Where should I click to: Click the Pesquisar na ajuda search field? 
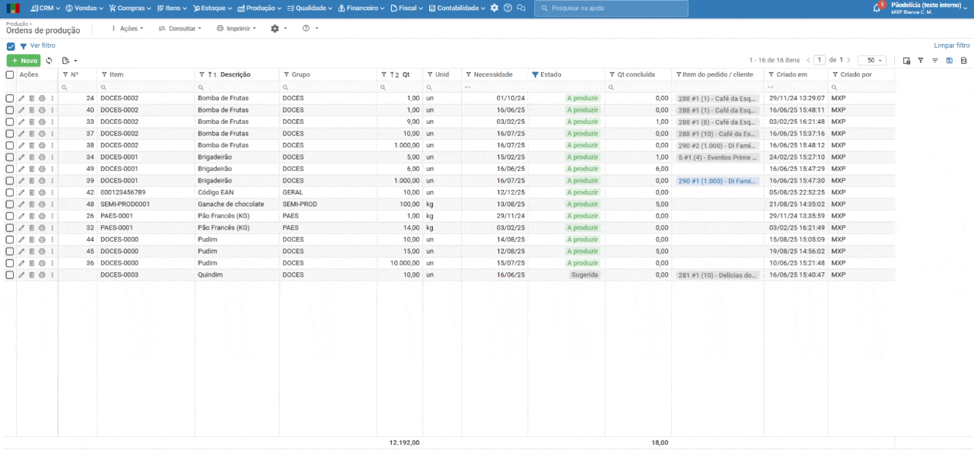[611, 8]
